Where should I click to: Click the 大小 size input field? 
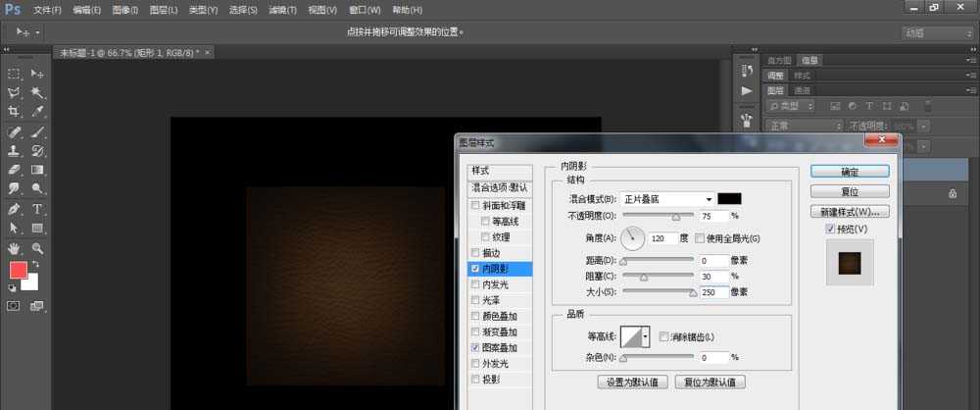(x=714, y=292)
